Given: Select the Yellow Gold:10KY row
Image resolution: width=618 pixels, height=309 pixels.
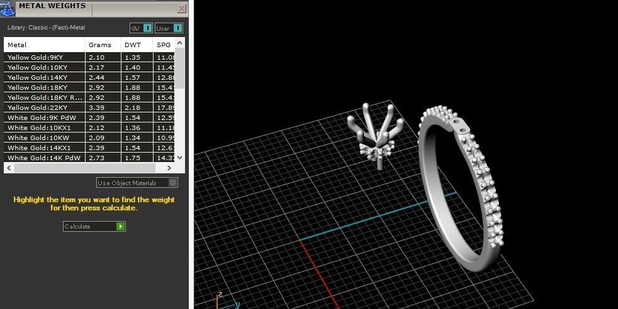Looking at the screenshot, I should tap(89, 68).
